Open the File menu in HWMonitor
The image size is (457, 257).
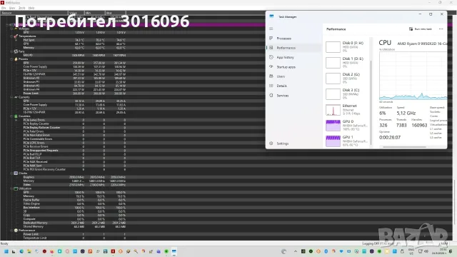click(x=4, y=8)
